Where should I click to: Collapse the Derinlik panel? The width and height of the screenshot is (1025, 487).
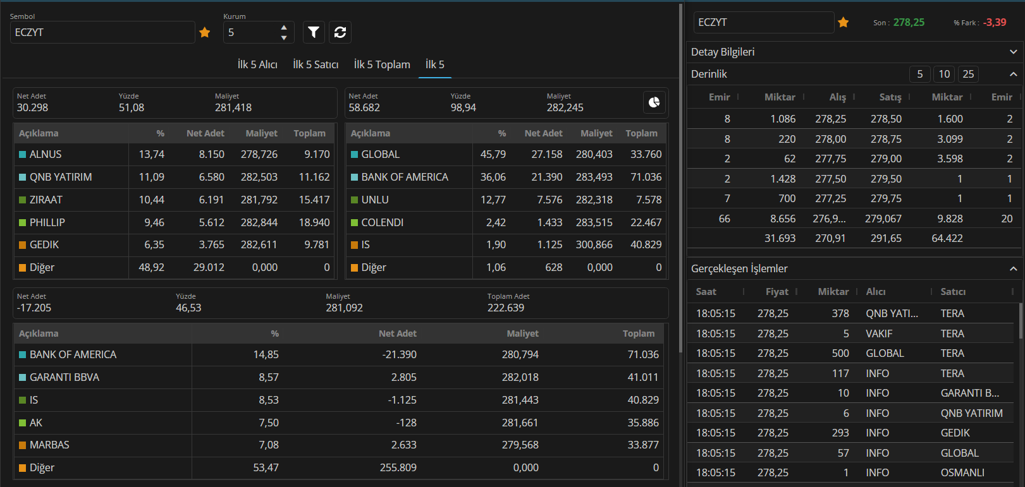[1013, 74]
